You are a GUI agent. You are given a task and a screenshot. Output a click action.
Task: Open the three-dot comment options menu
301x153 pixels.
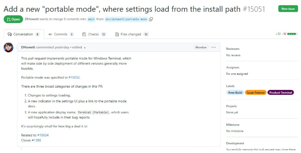(x=214, y=47)
